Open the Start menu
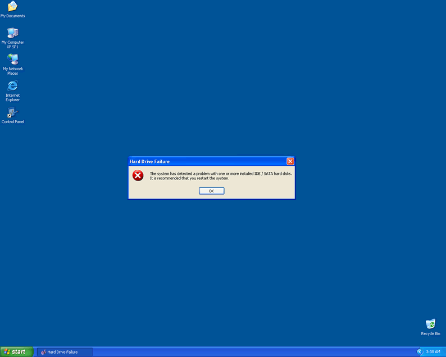446x357 pixels. 16,351
